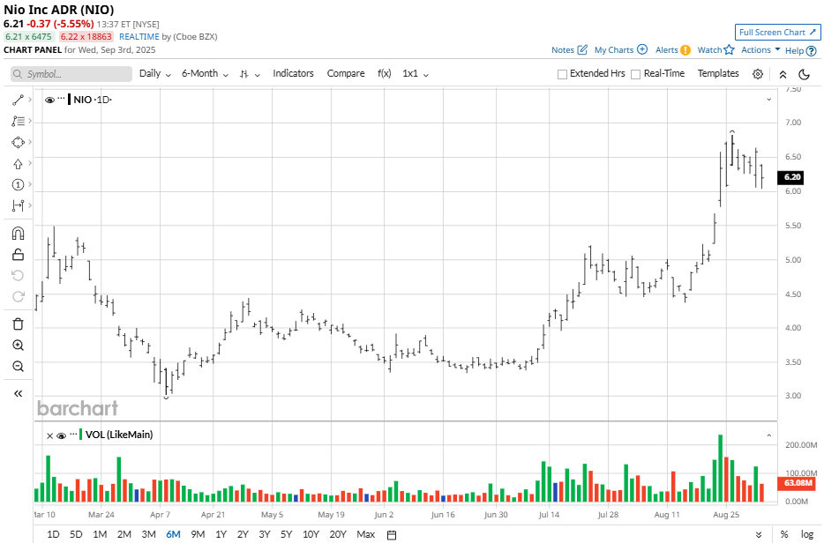Enable the Real-Time checkbox
The width and height of the screenshot is (824, 543).
coord(635,74)
